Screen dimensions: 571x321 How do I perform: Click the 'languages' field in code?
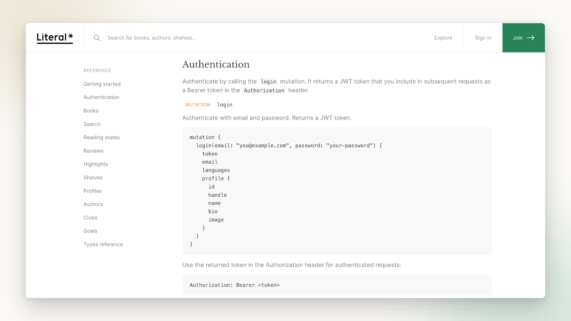(216, 170)
